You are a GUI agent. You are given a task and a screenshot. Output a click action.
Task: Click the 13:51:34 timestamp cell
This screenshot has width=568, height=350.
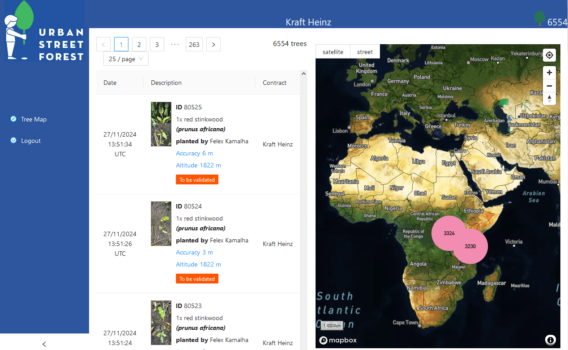click(120, 144)
